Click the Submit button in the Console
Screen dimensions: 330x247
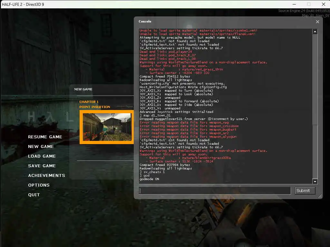[x=305, y=190]
